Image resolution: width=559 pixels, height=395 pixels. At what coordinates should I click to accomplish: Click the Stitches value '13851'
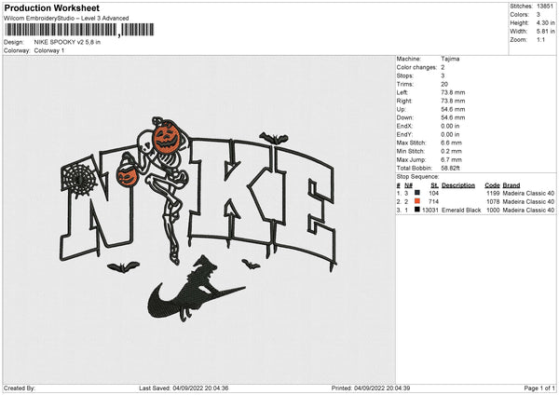coord(545,7)
